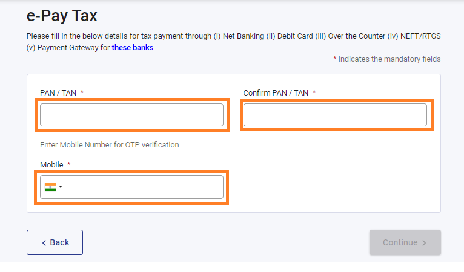Click the 'Confirm PAN / TAN' label

click(276, 92)
